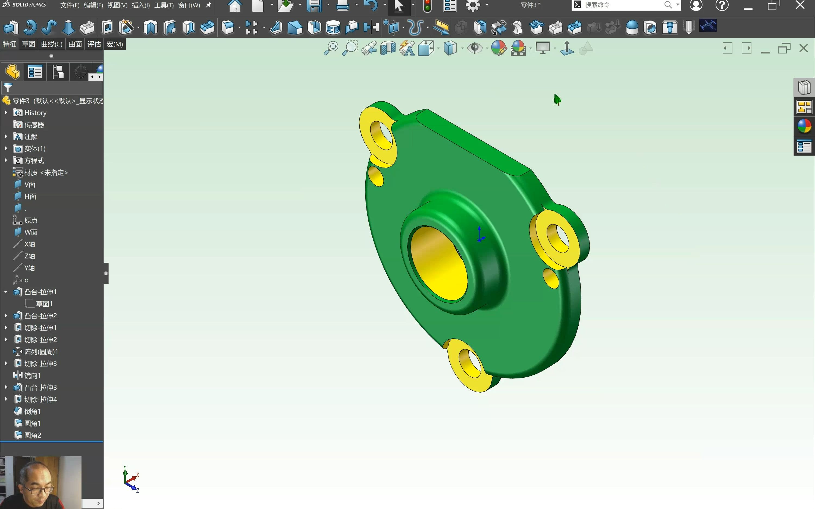The image size is (815, 509).
Task: Select the Mirror feature tool
Action: pyautogui.click(x=371, y=28)
